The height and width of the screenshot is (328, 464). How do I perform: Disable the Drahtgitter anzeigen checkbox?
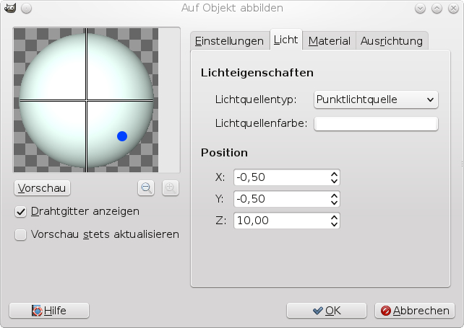[20, 212]
